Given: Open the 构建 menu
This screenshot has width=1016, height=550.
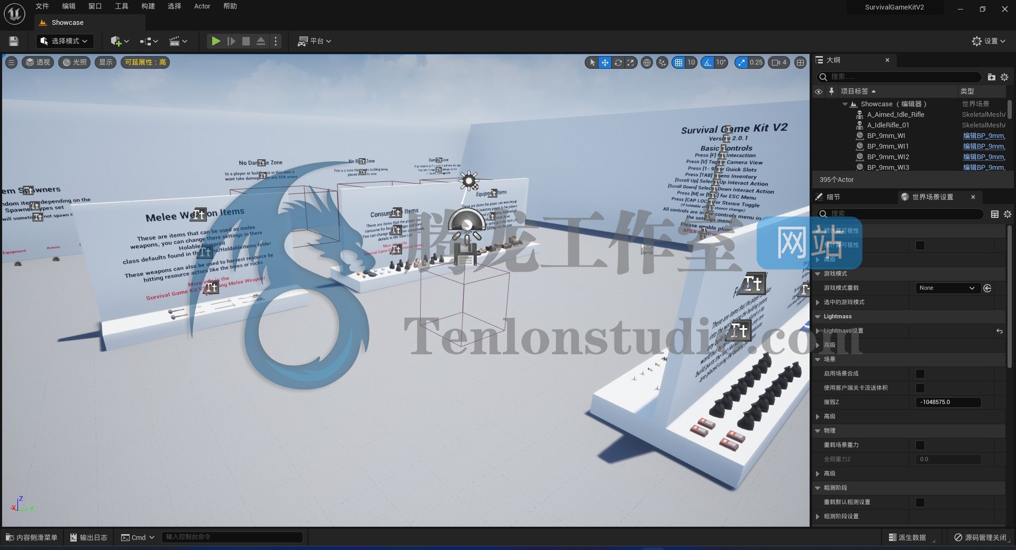Looking at the screenshot, I should (x=148, y=6).
